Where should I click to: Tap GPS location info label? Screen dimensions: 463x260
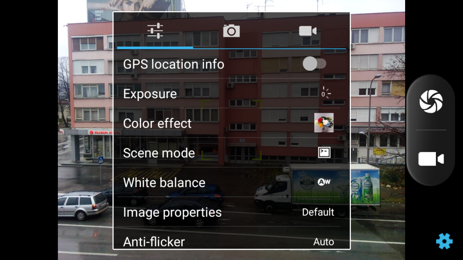174,64
